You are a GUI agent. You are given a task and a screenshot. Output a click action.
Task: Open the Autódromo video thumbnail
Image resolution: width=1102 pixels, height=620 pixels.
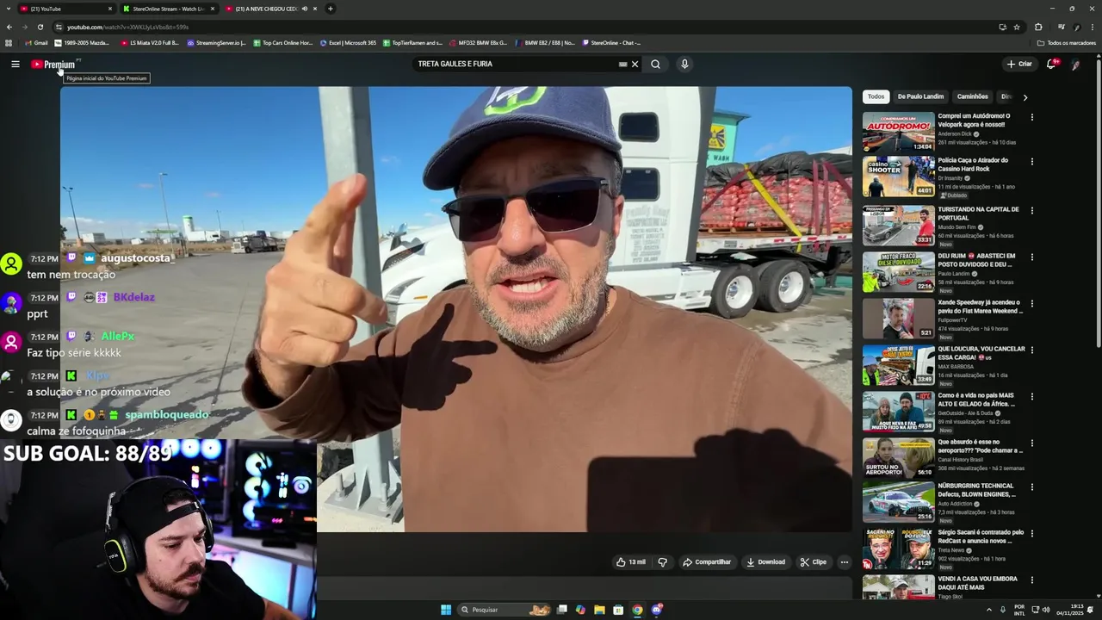point(898,132)
